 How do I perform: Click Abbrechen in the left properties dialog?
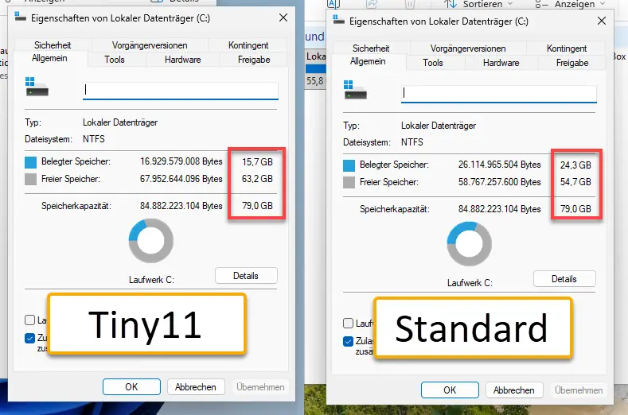coord(196,387)
